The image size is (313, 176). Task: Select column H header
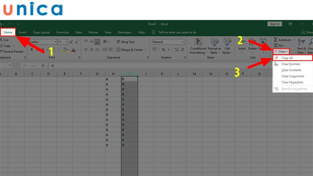[x=113, y=74]
